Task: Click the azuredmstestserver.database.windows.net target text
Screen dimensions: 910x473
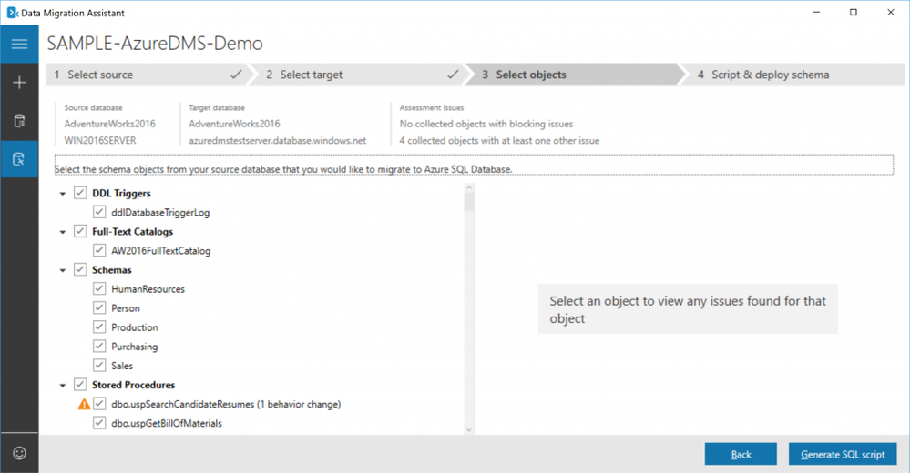Action: pos(278,140)
